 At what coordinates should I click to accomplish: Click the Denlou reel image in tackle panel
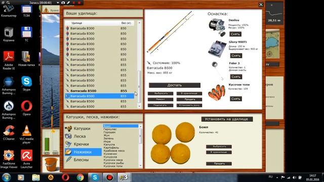point(217,27)
